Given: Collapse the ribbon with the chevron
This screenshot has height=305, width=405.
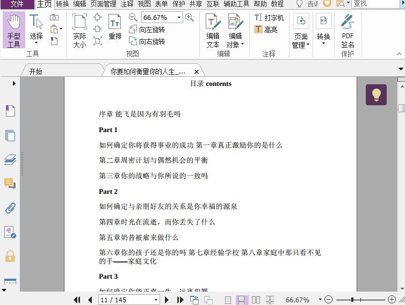Looking at the screenshot, I should coord(399,54).
